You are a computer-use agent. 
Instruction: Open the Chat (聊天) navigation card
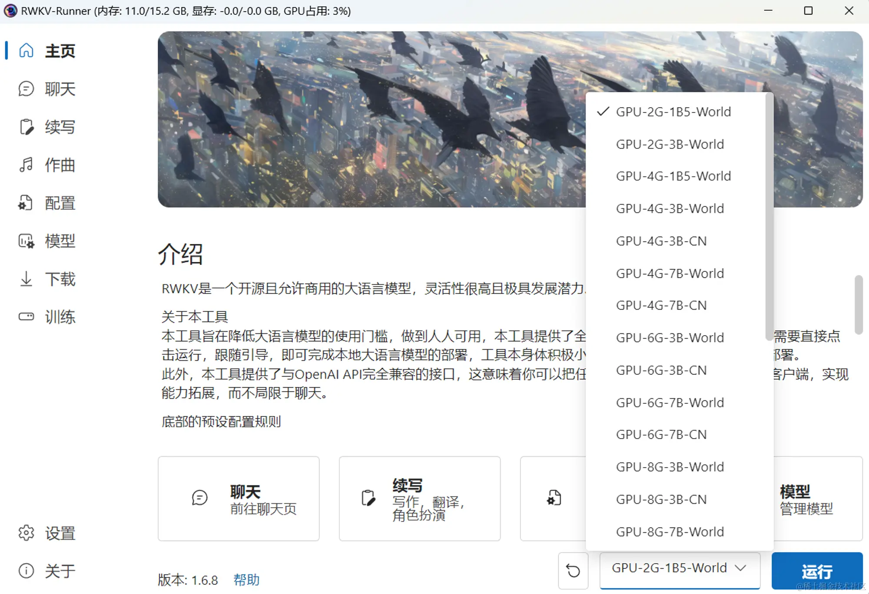pyautogui.click(x=239, y=498)
